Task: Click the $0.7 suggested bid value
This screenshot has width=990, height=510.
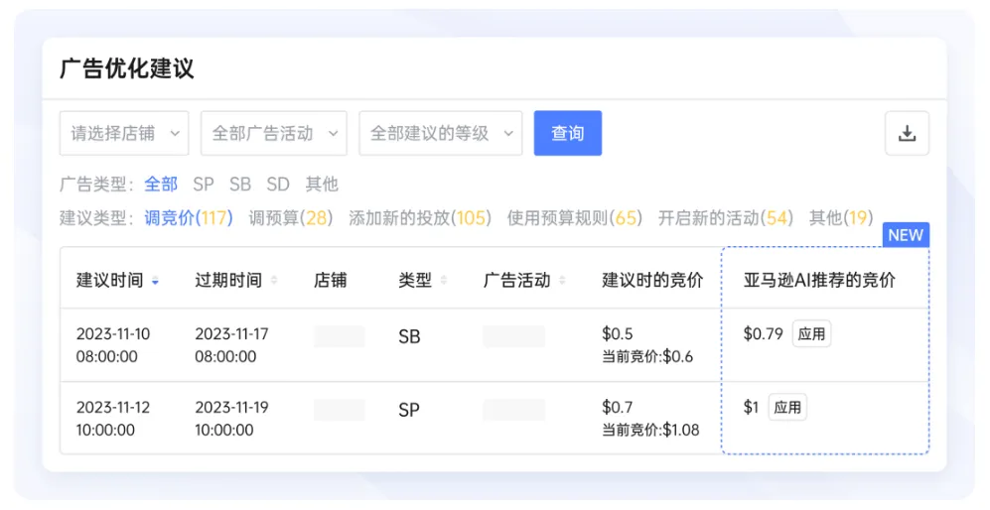Action: click(x=618, y=407)
